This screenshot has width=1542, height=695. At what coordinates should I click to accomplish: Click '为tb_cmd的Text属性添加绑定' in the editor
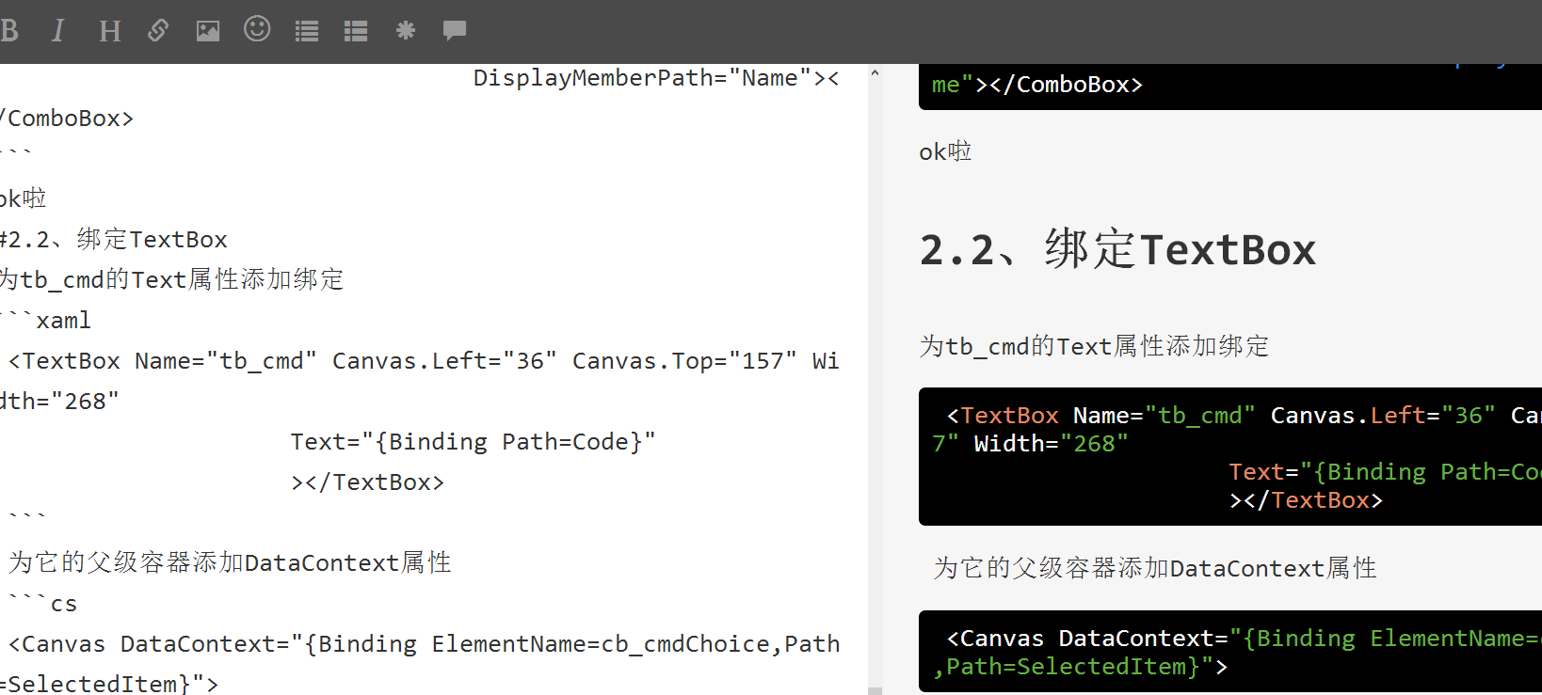171,279
